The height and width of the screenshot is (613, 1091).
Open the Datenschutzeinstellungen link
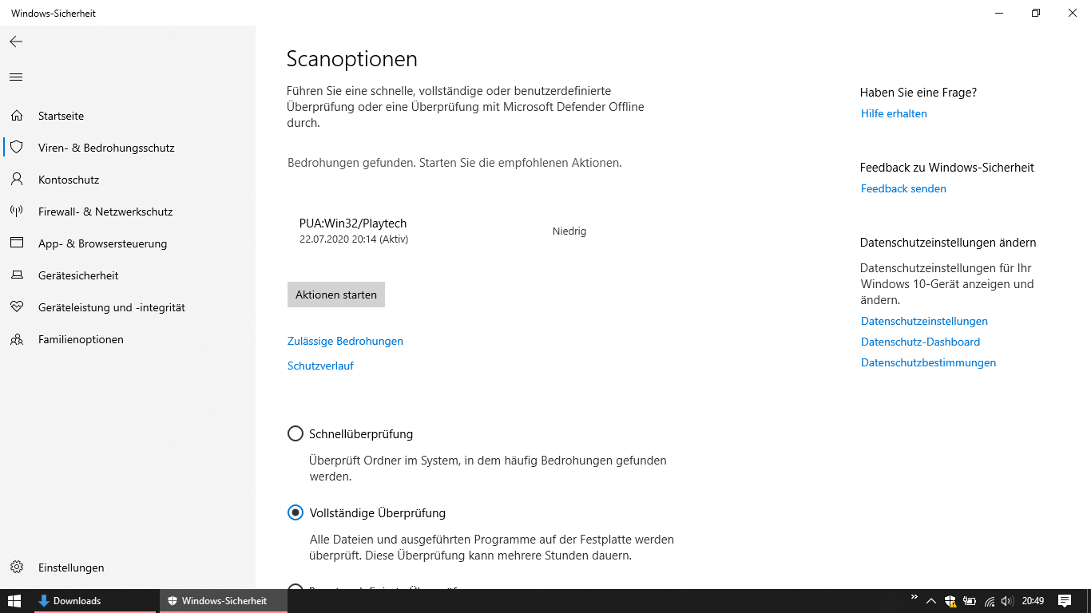(924, 321)
